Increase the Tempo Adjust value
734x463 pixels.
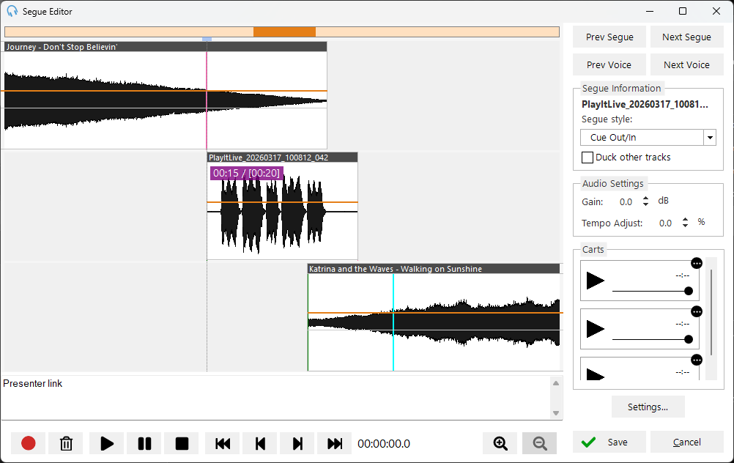(686, 220)
